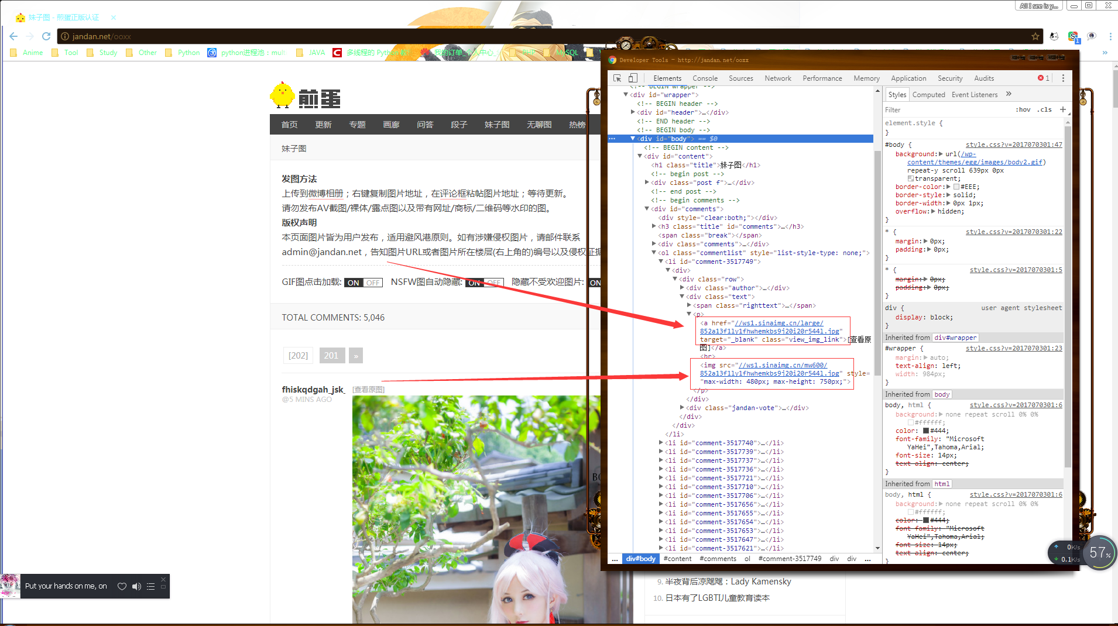This screenshot has width=1118, height=626.
Task: Collapse the selected div id="body" node
Action: (633, 139)
